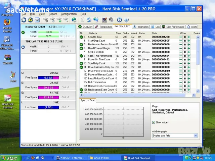Switch to the Temperature tab
215x161 pixels.
(103, 27)
